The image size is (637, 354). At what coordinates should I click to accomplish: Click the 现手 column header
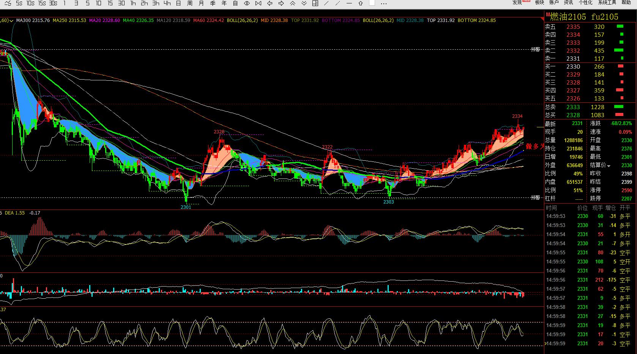(x=598, y=208)
